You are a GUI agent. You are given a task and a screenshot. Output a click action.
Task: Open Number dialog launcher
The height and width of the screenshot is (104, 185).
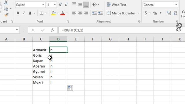click(x=177, y=21)
